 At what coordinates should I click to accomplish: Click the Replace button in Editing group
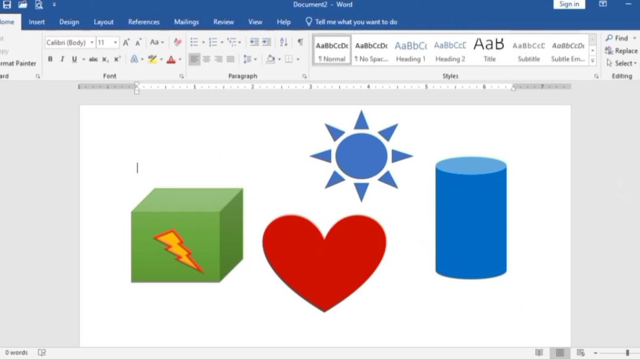(x=622, y=51)
